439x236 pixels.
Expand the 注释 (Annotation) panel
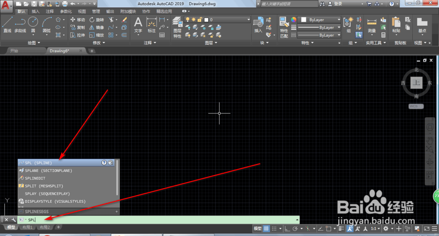[150, 43]
